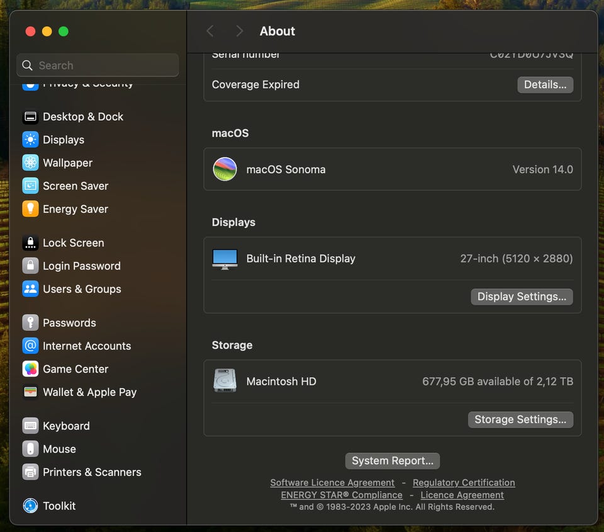Click the Wallpaper flower icon
This screenshot has width=604, height=532.
tap(30, 162)
